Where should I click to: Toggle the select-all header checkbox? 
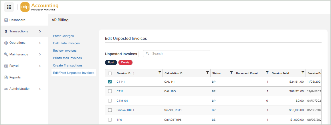point(110,73)
